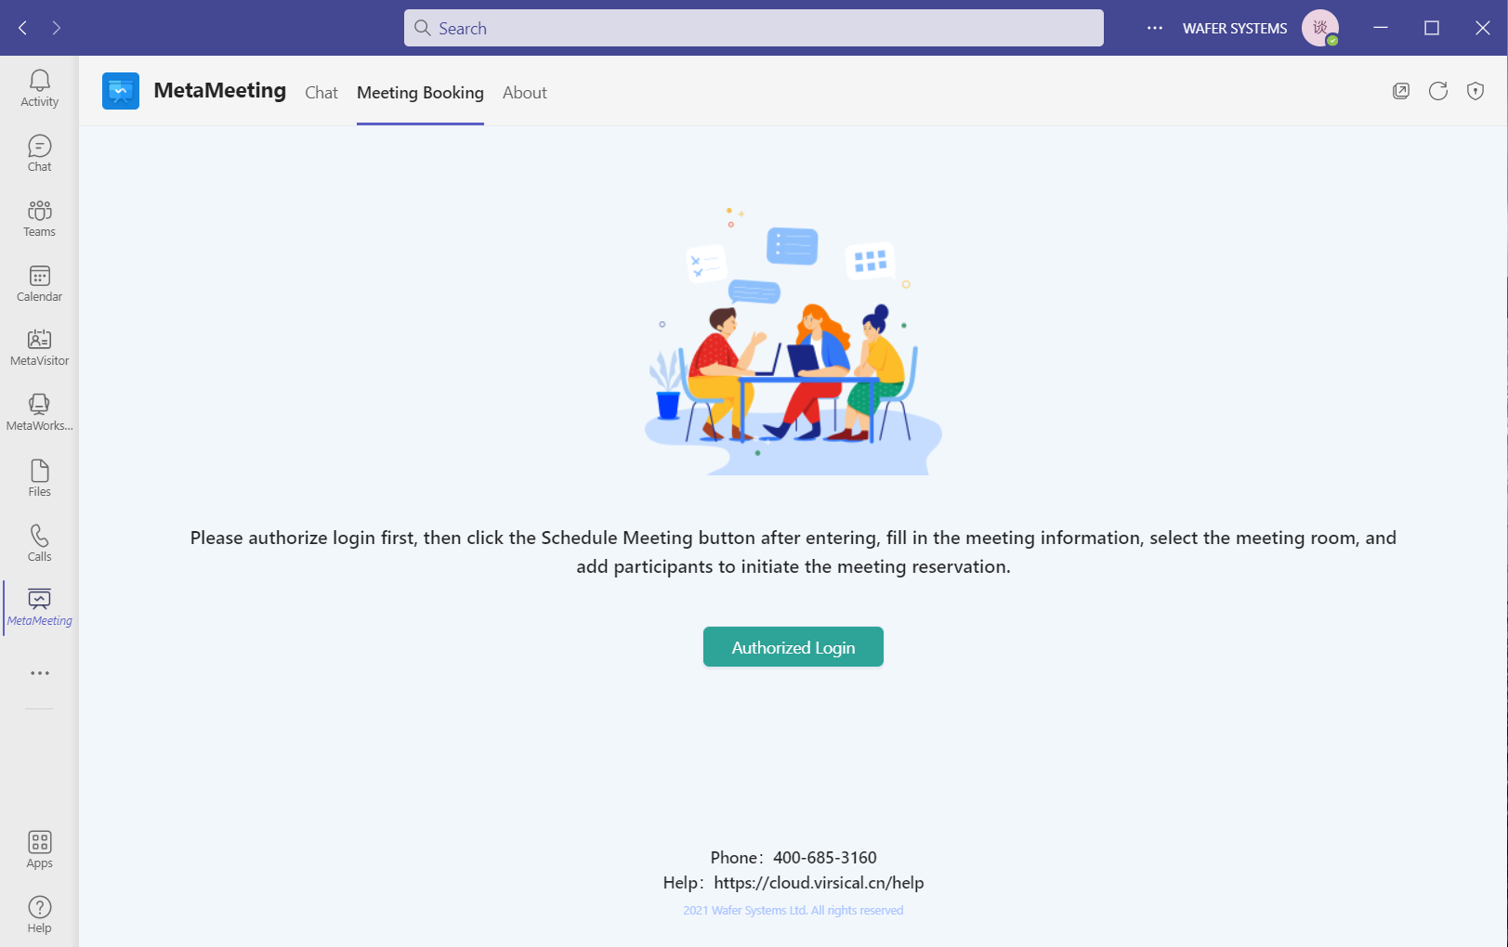Viewport: 1508px width, 947px height.
Task: Go forward with the right arrow
Action: pos(57,28)
